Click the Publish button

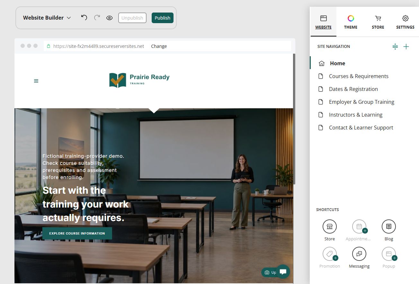pos(163,18)
